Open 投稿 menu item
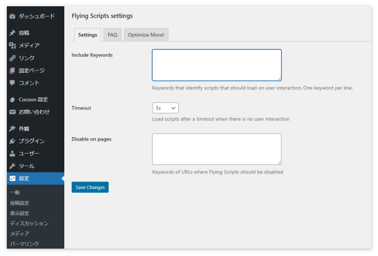The height and width of the screenshot is (256, 378). (24, 33)
